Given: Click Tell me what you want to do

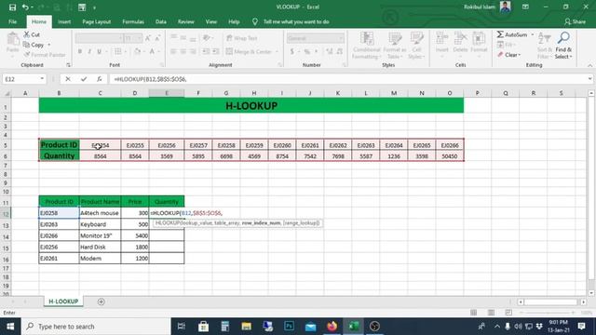Looking at the screenshot, I should point(296,22).
